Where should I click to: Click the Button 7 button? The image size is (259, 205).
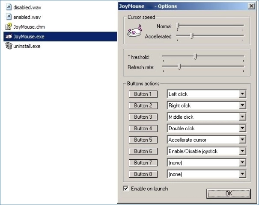(143, 163)
